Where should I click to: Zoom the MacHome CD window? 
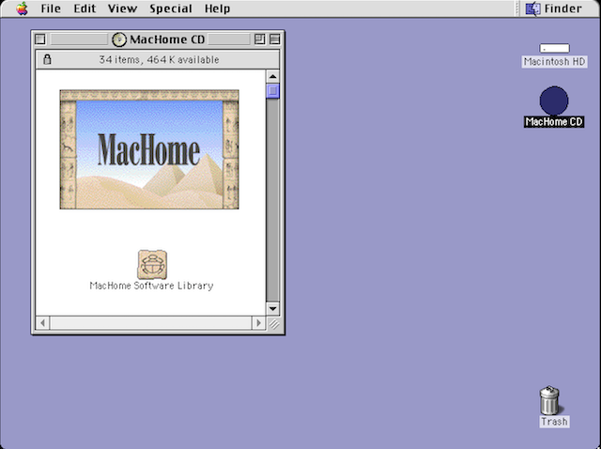point(259,39)
